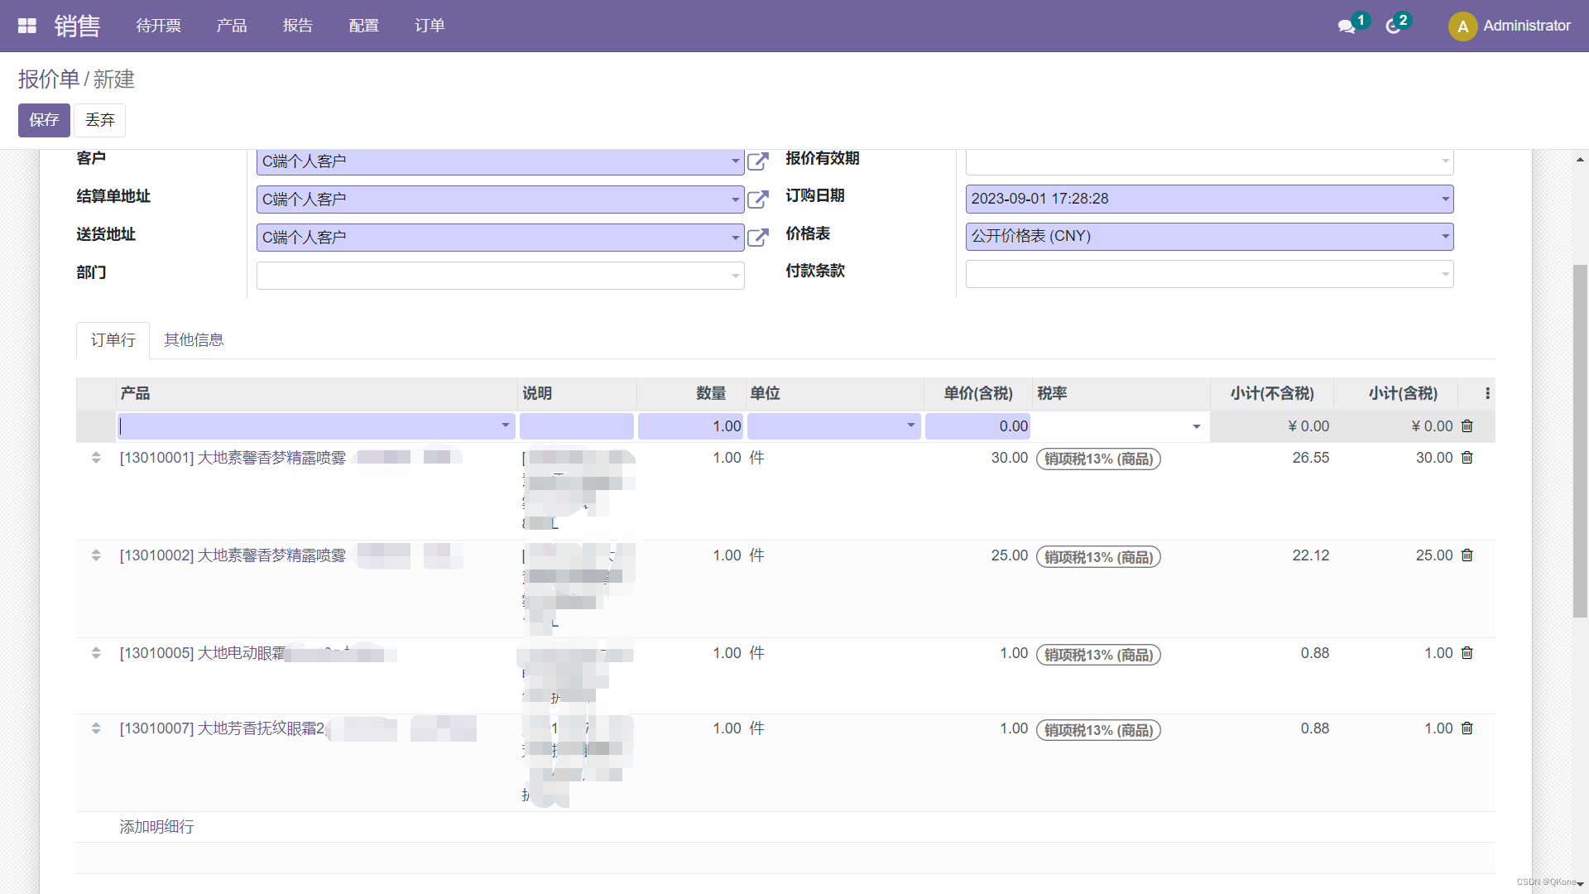Open the conversations icon with badge 1

coord(1347,26)
